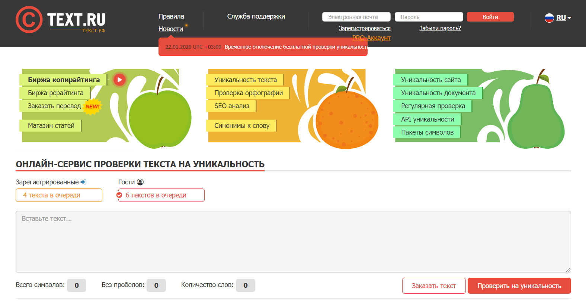Click the guest user icon beside Гости

[140, 182]
